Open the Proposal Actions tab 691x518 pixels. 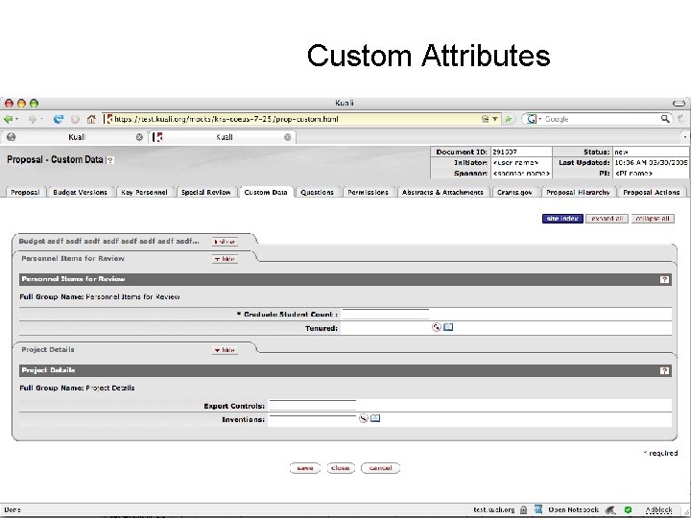click(x=652, y=192)
